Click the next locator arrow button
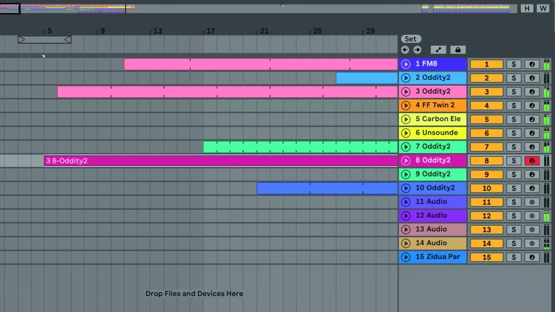Screen dimensions: 555x312 click(417, 50)
